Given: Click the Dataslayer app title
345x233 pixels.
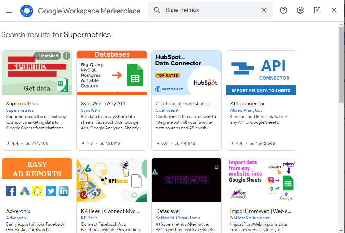Looking at the screenshot, I should coord(168,211).
